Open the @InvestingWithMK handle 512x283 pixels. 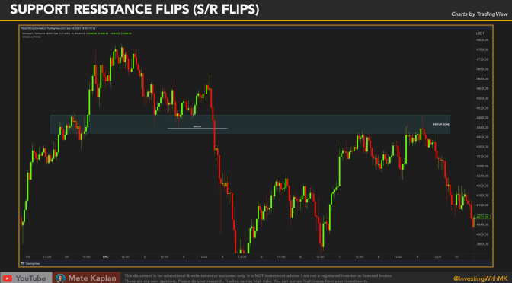pos(481,278)
